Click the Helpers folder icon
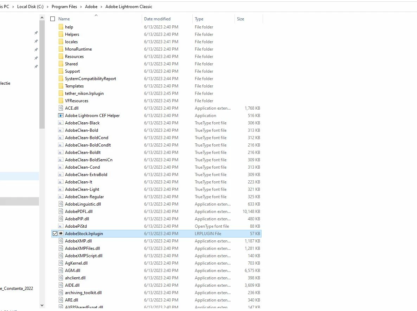 [x=61, y=34]
